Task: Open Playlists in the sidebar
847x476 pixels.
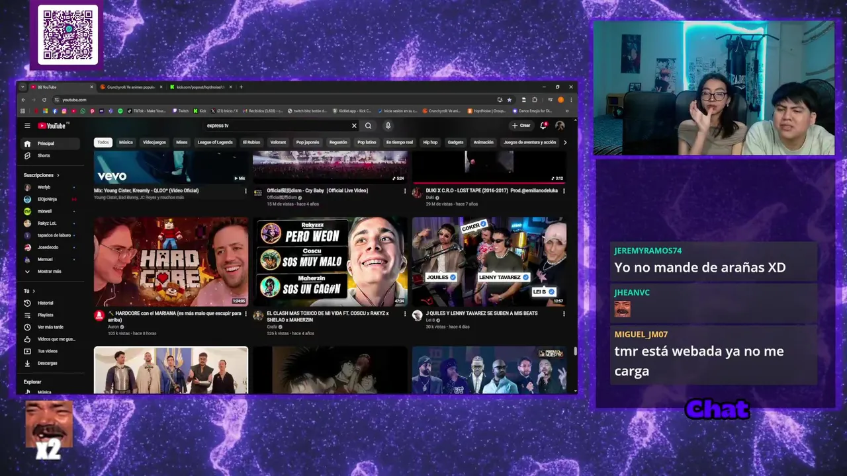Action: 51,315
